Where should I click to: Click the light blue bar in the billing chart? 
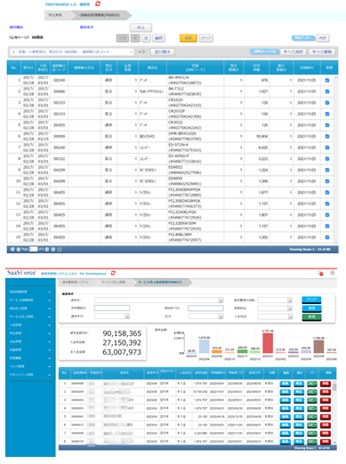pyautogui.click(x=204, y=347)
